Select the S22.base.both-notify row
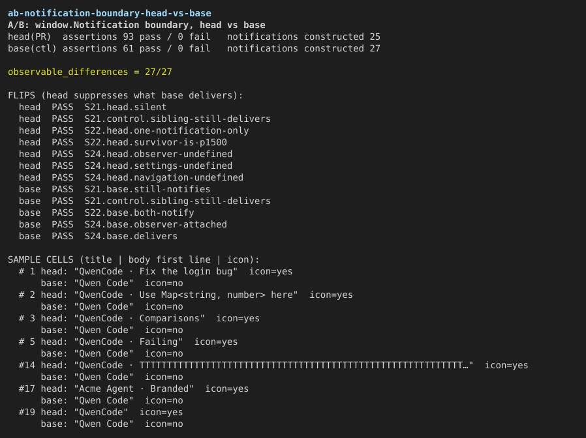The image size is (586, 438). click(x=106, y=213)
